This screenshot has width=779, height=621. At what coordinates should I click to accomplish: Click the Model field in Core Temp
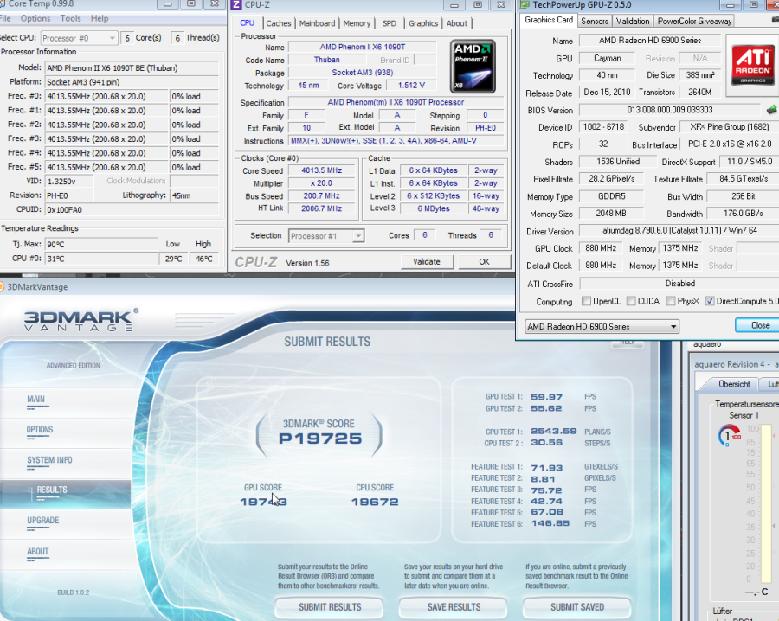[x=132, y=68]
